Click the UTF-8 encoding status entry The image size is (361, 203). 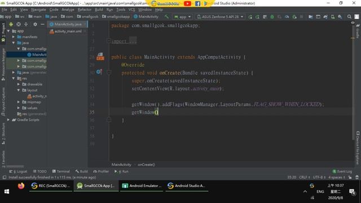pyautogui.click(x=319, y=177)
